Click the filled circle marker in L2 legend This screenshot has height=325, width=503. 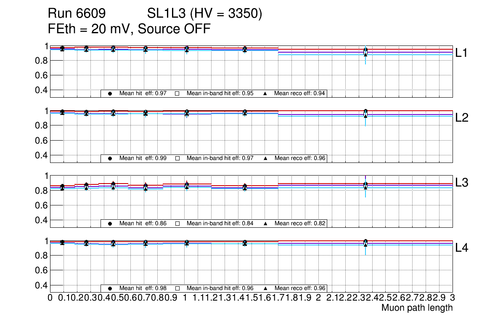coord(110,158)
